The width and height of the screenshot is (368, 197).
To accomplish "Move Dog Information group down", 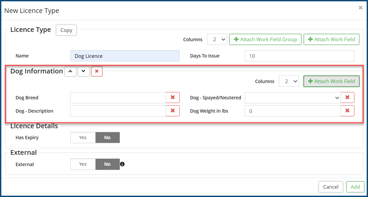I will 84,71.
